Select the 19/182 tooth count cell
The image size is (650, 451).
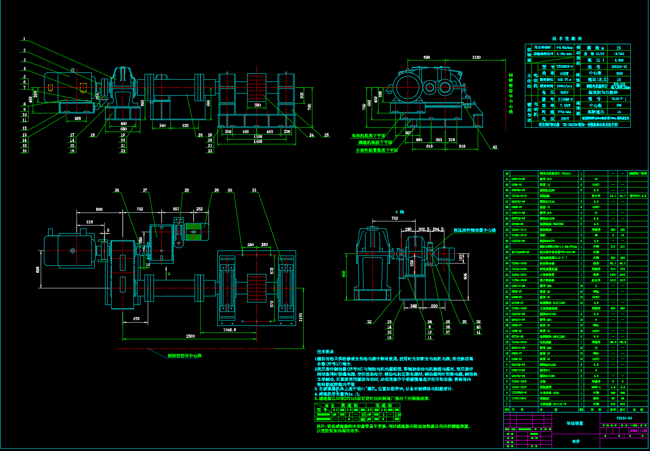[619, 54]
